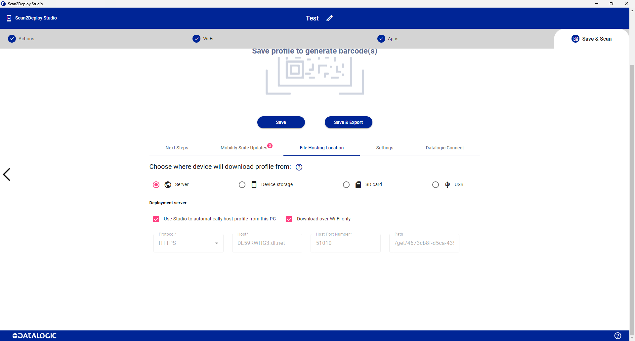Open the Protocol HTTPS dropdown
This screenshot has height=341, width=635.
189,243
